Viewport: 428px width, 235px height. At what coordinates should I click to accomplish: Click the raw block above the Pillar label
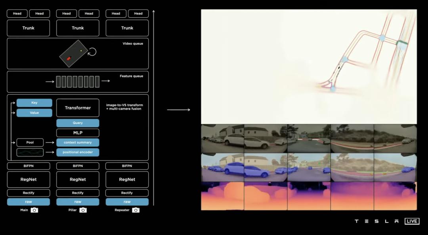pyautogui.click(x=78, y=202)
